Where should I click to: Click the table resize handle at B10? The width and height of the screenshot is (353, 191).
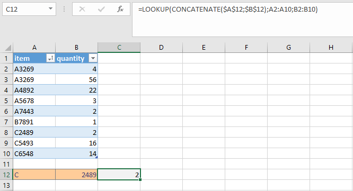point(96,157)
